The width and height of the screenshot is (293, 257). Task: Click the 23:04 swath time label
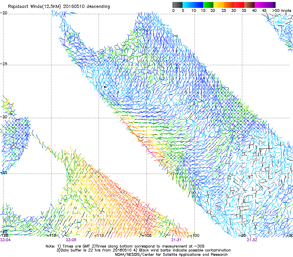point(6,240)
